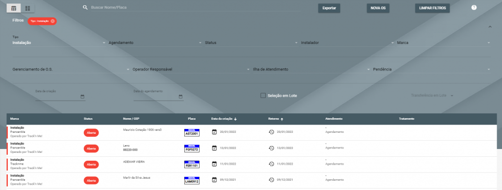Open the Status filter dropdown

(x=251, y=42)
